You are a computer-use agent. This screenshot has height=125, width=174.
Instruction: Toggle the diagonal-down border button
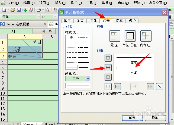point(160,87)
